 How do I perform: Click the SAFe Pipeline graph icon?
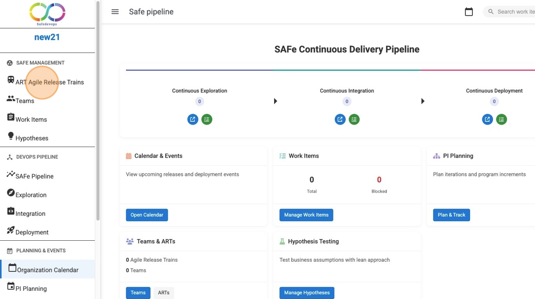pyautogui.click(x=10, y=174)
